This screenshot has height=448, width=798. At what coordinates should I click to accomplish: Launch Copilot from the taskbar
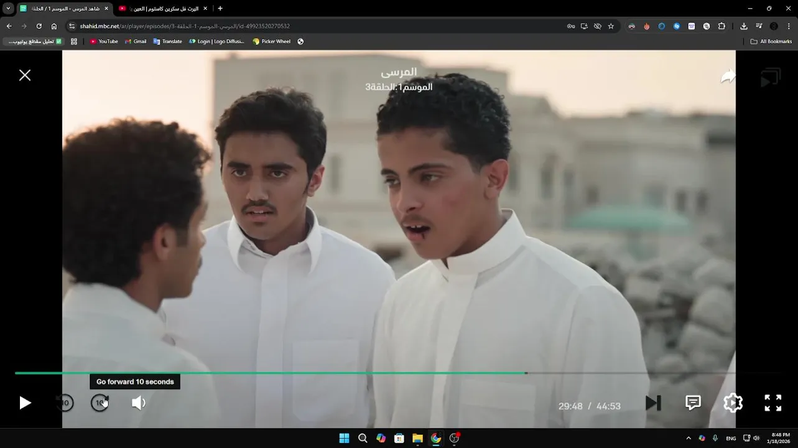click(381, 438)
